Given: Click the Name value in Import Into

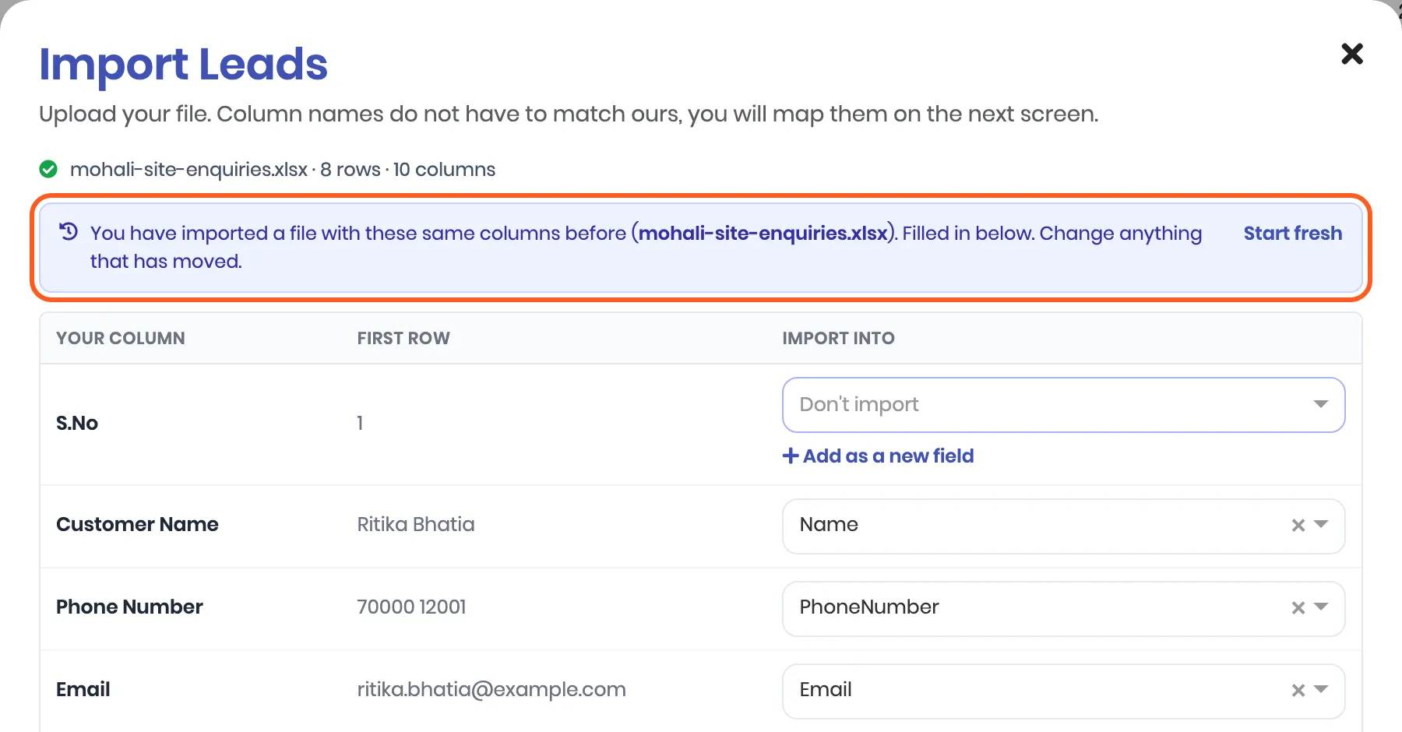Looking at the screenshot, I should tap(829, 524).
